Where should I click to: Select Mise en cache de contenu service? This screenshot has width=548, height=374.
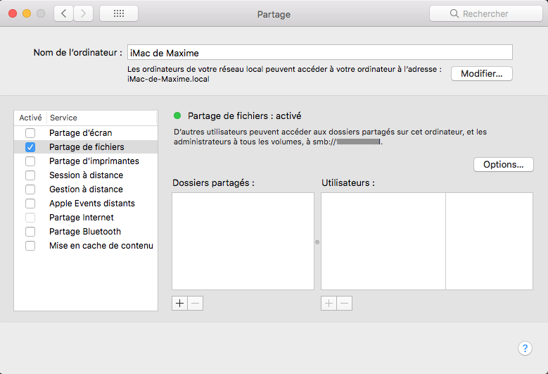(101, 246)
